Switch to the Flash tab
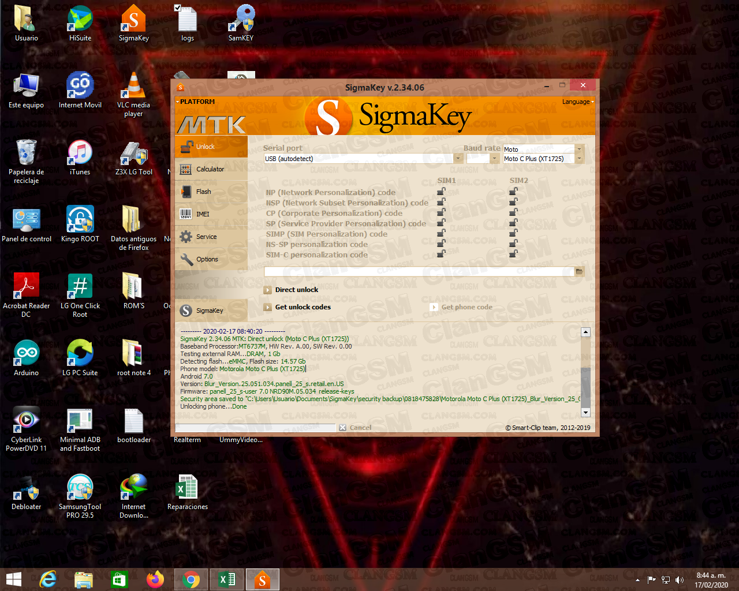 [211, 192]
